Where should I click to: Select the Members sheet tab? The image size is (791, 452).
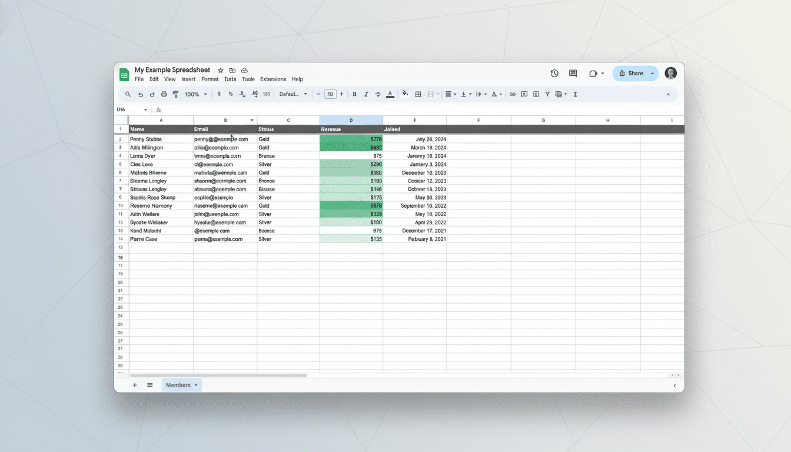click(x=178, y=385)
